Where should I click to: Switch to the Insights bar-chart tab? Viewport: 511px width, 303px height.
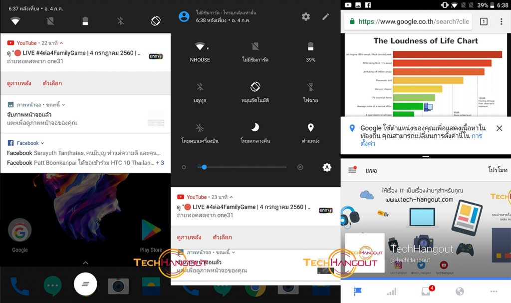click(392, 291)
